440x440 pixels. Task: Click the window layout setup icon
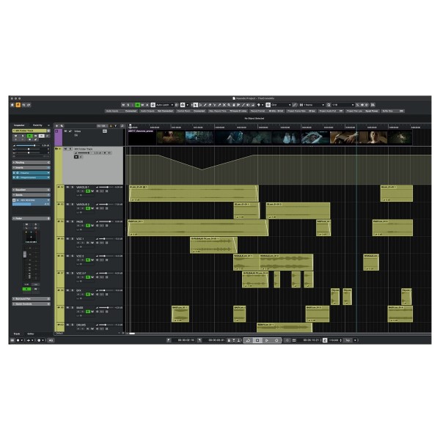point(373,105)
